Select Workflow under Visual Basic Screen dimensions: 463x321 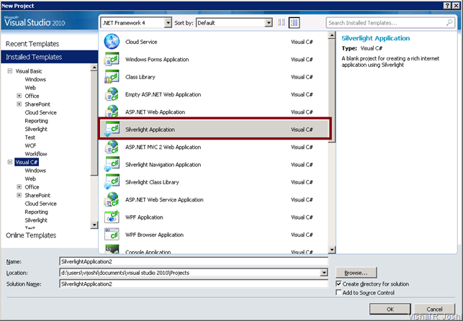36,154
